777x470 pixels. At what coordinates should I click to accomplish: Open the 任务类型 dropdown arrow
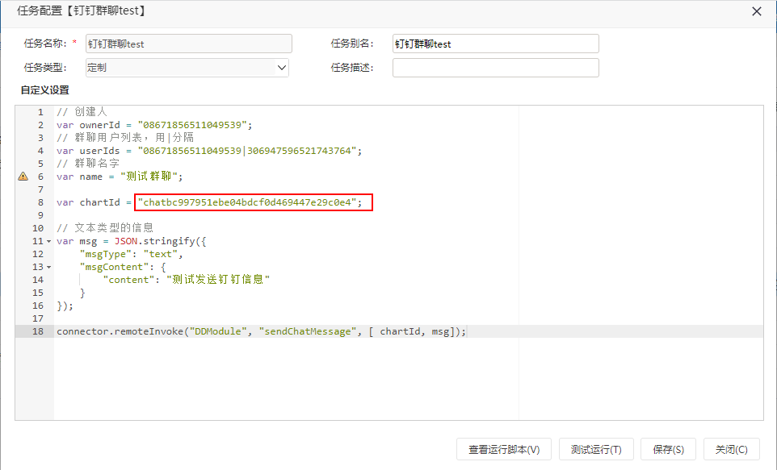point(281,68)
